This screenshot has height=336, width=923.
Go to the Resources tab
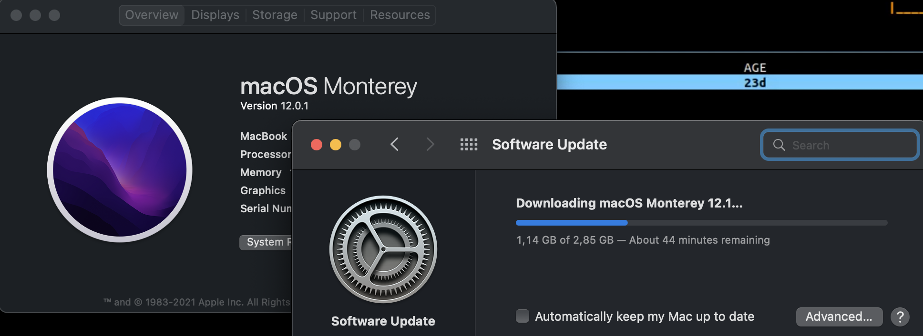tap(400, 15)
